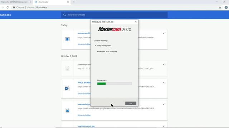Click the October 7, 2019 heading
The width and height of the screenshot is (229, 128).
point(69,56)
